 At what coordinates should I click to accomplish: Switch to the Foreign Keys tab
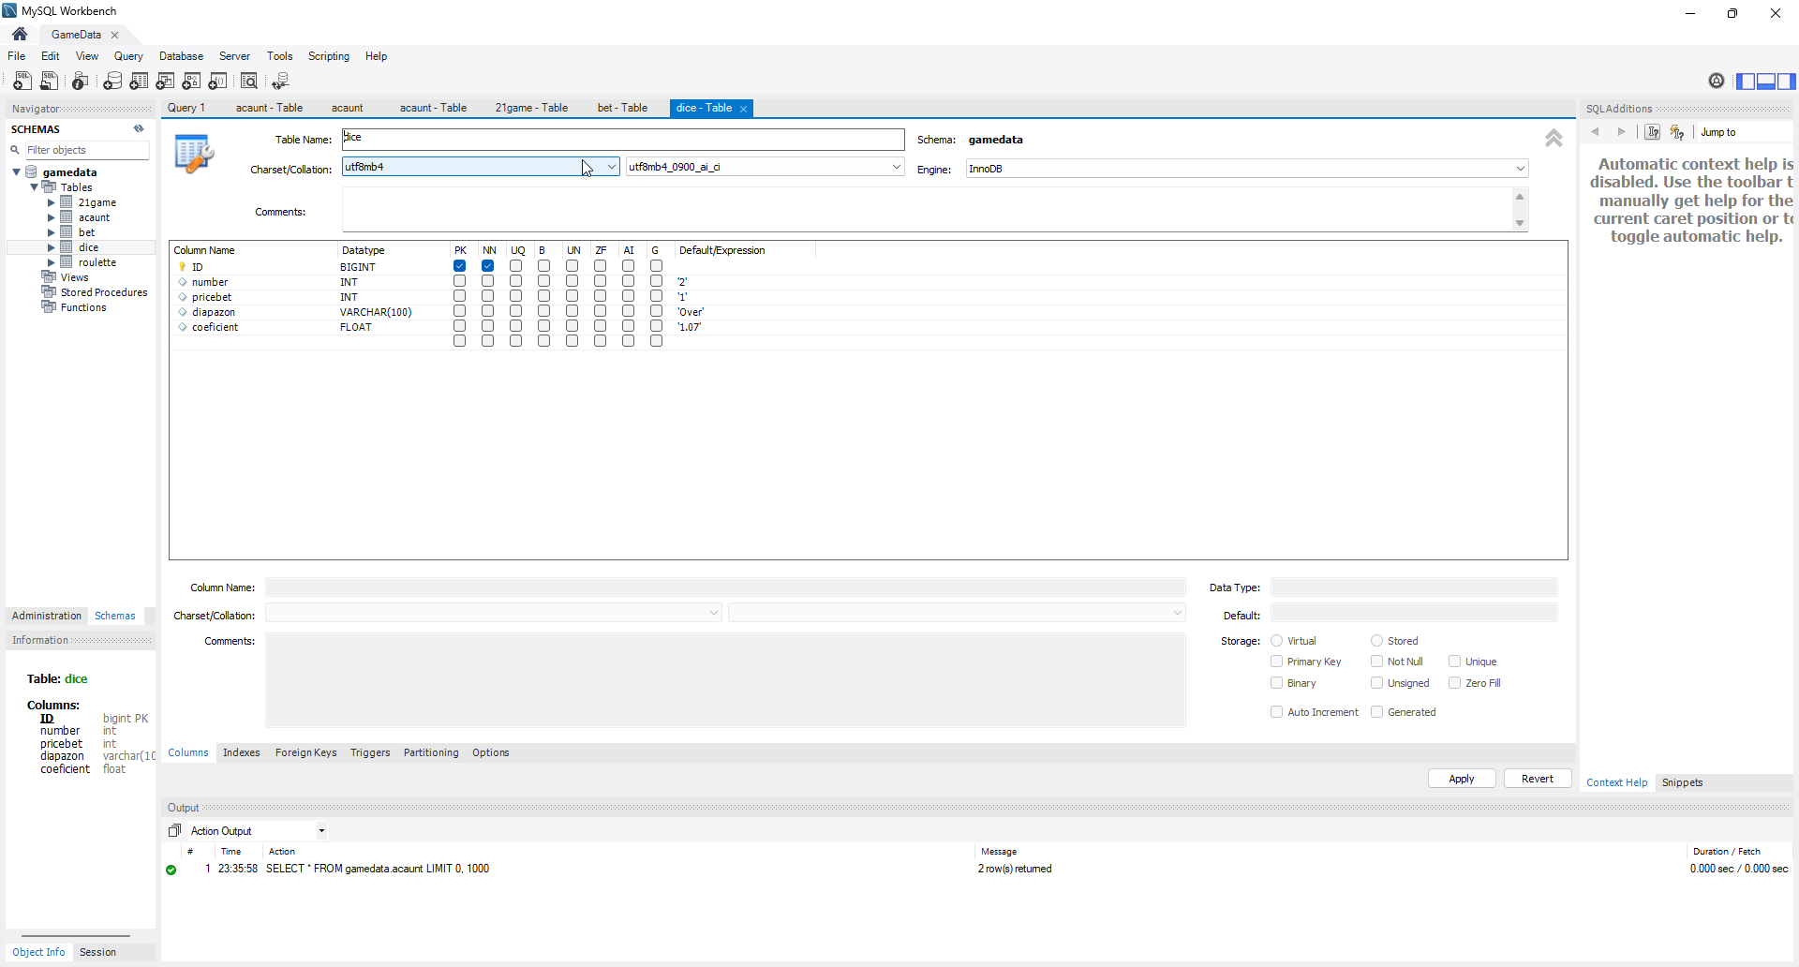click(306, 752)
